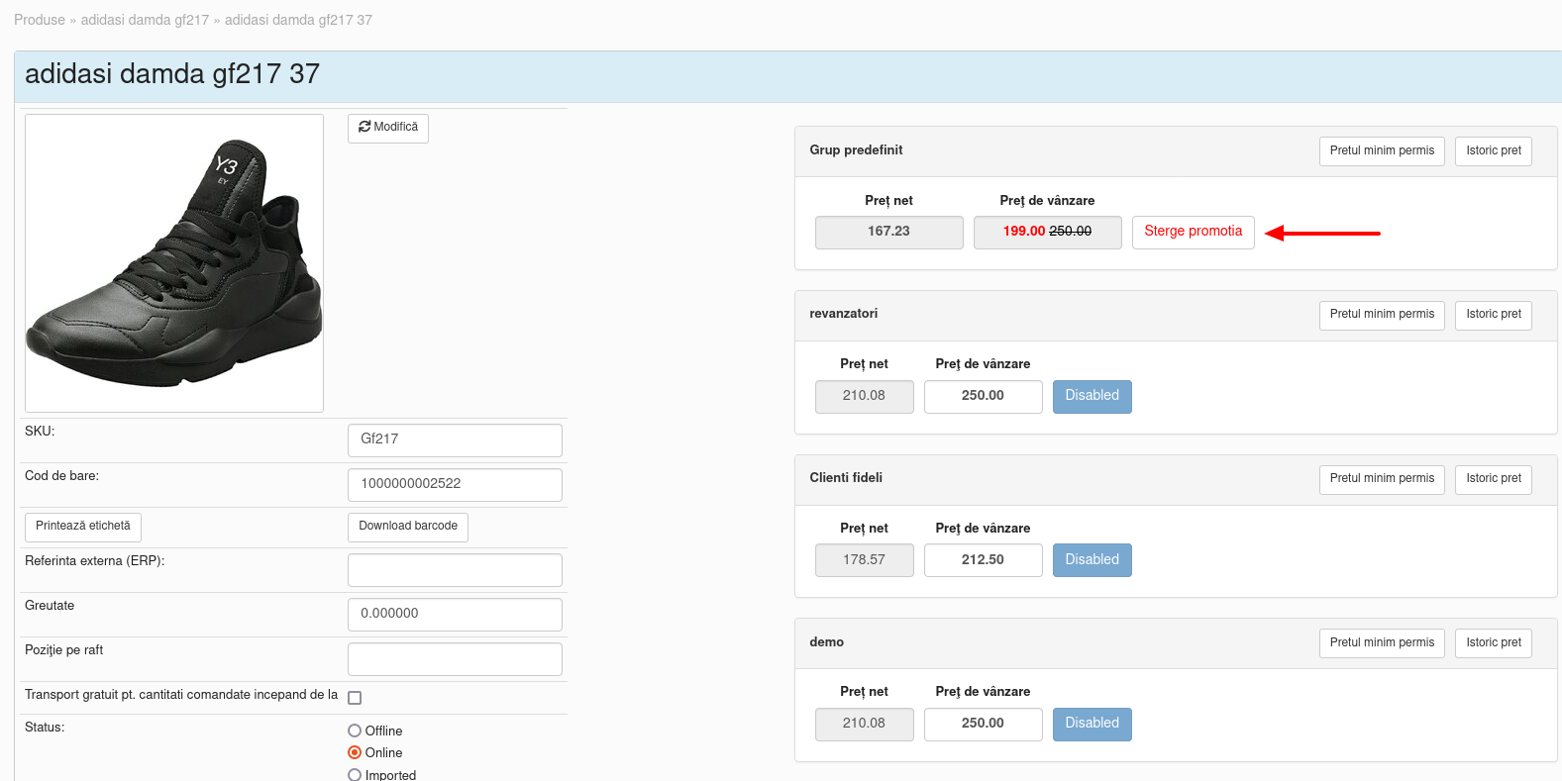
Task: Toggle the Transport gratuit checkbox
Action: tap(355, 698)
